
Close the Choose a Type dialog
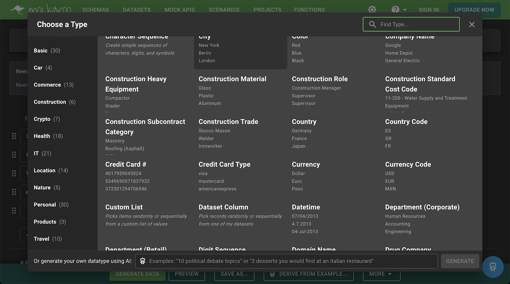(x=472, y=25)
